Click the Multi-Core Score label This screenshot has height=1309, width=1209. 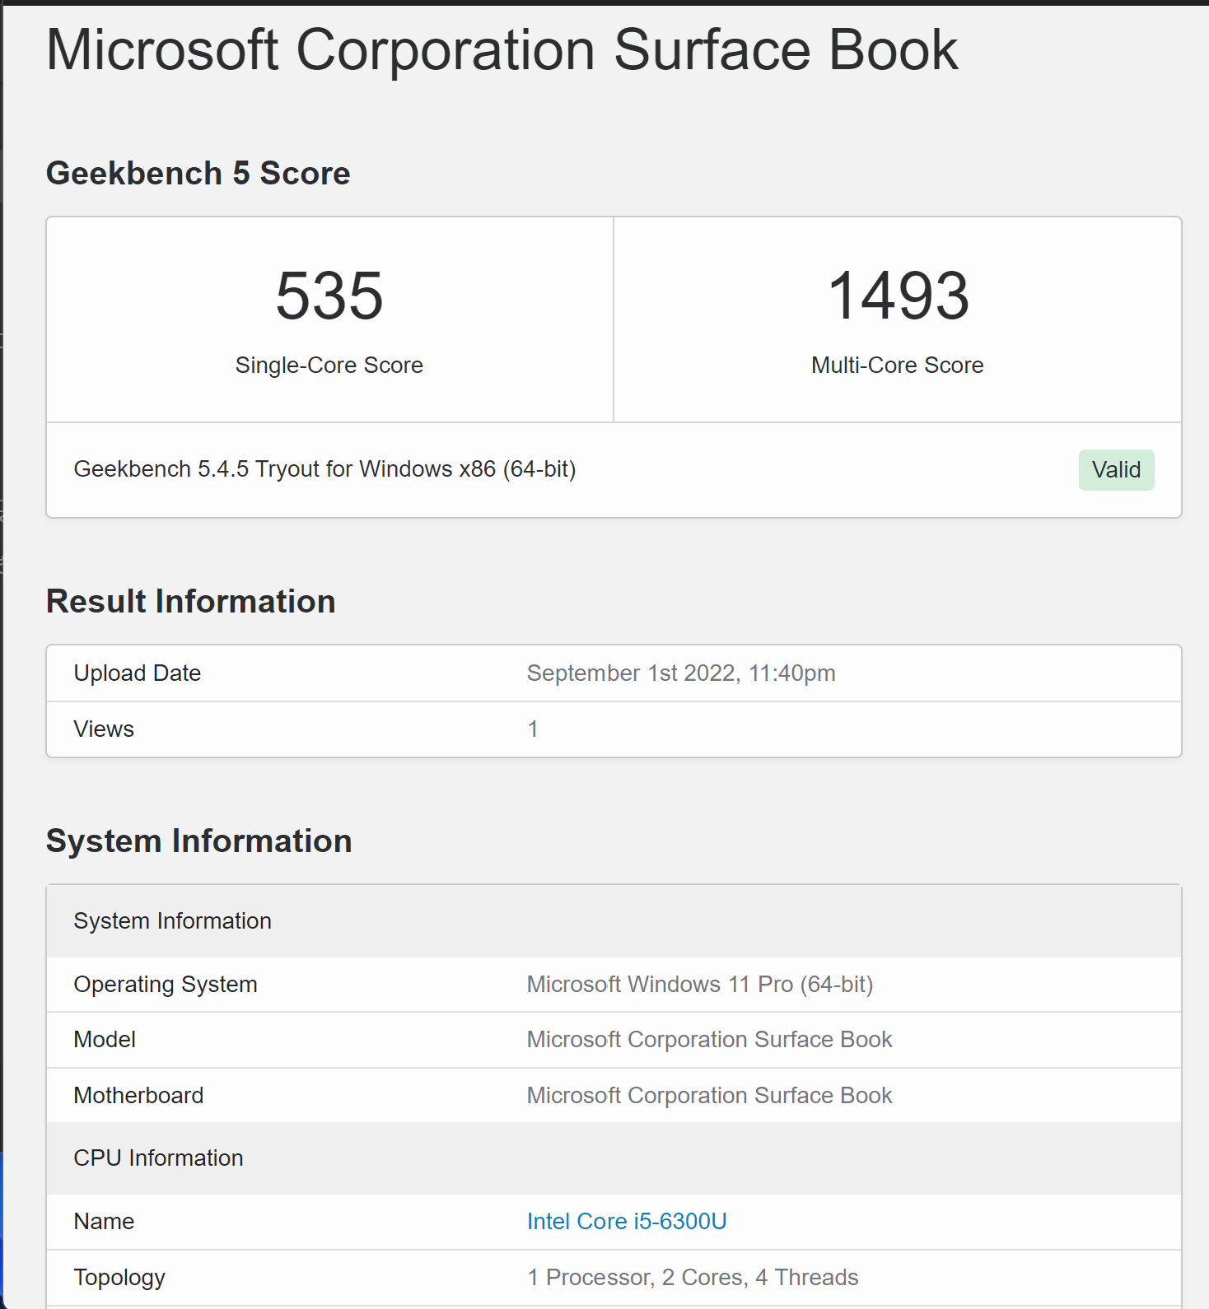pos(898,365)
